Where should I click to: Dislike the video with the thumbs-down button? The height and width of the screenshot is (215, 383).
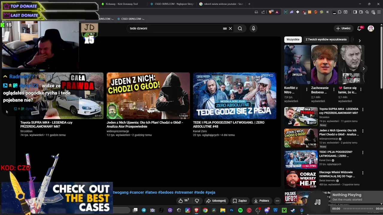(197, 201)
